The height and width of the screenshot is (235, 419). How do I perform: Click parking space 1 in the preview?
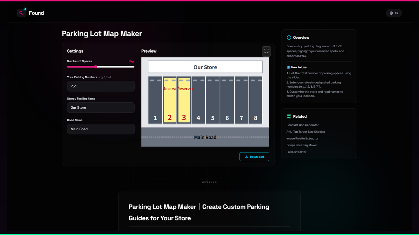[x=155, y=100]
